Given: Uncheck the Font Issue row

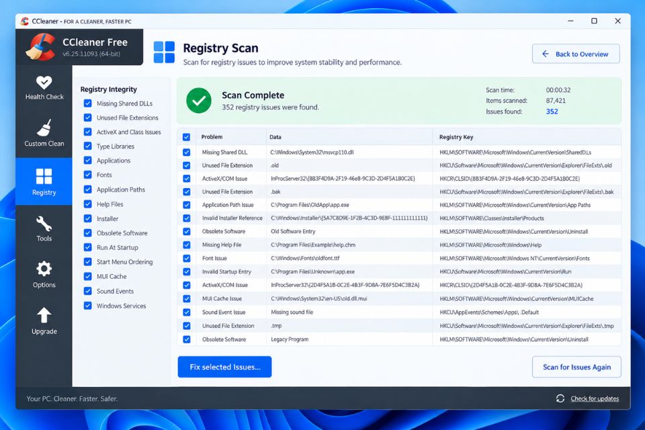Looking at the screenshot, I should (186, 259).
